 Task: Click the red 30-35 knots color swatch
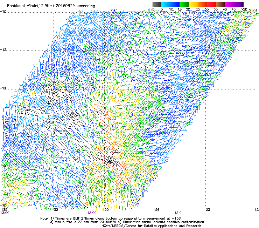(211, 4)
